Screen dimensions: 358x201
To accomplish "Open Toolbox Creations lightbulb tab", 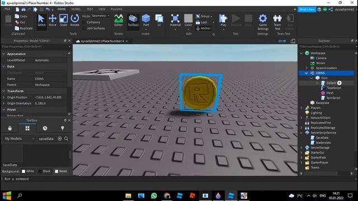I will (62, 128).
